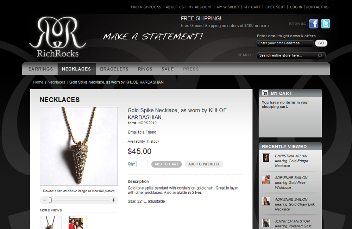Open Email to a Friend link

[x=142, y=132]
